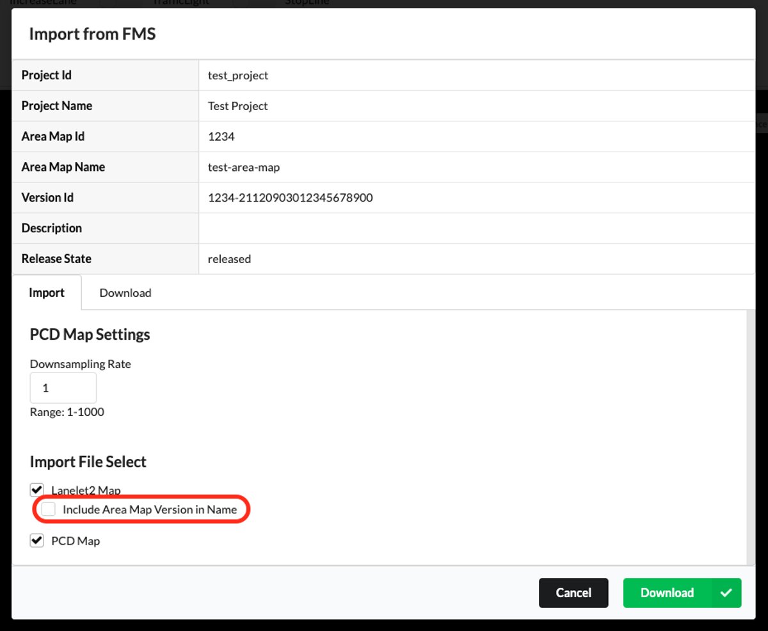Click the Import from FMS dialog title
The height and width of the screenshot is (631, 768).
pos(92,34)
